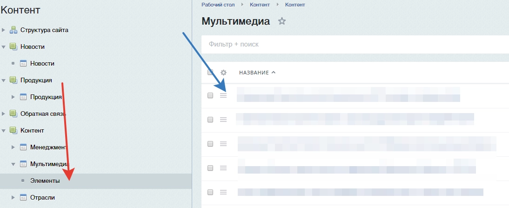
Task: Click the Отрасли infoblock icon
Action: (23, 197)
